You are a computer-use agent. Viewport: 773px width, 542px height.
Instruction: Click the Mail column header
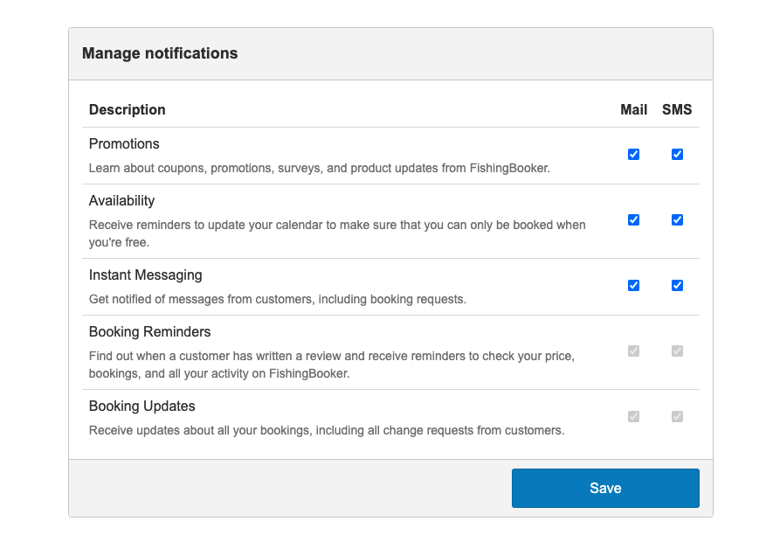633,109
